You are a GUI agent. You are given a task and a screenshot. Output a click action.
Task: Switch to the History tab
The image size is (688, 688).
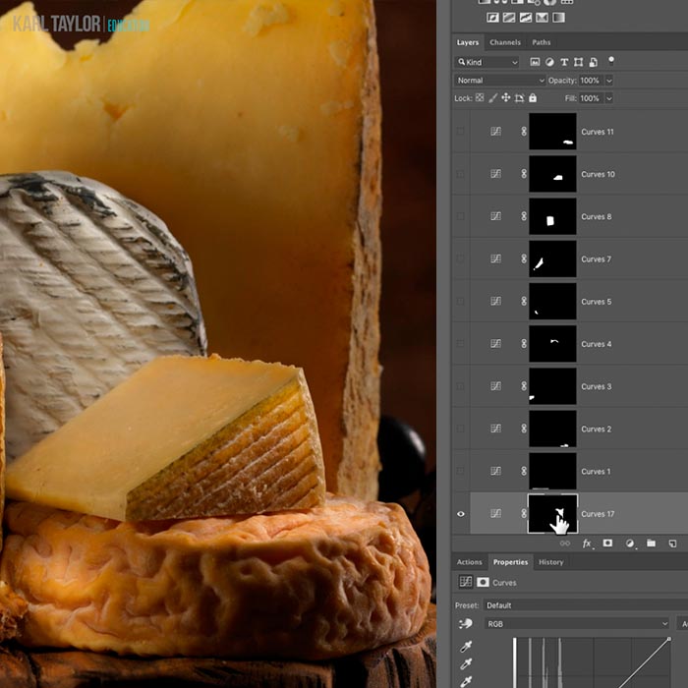(550, 562)
